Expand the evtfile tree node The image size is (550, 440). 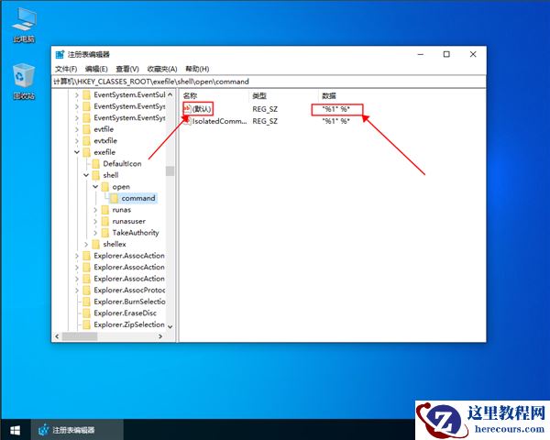(77, 129)
